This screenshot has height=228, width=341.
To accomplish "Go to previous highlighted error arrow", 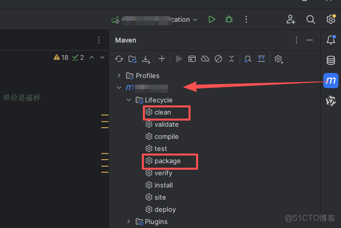I will click(x=92, y=57).
